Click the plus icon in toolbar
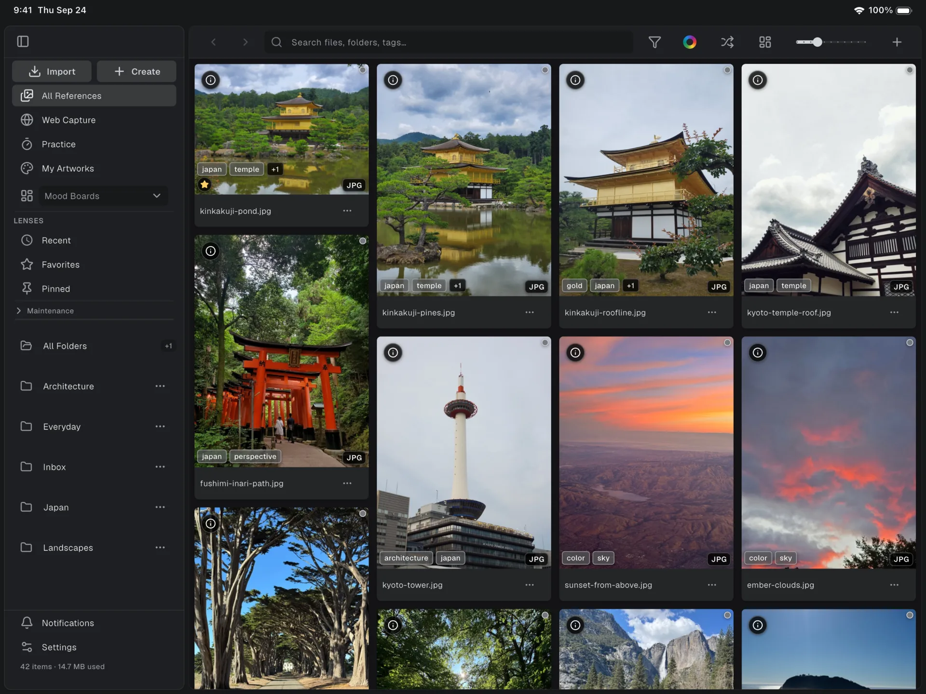Image resolution: width=926 pixels, height=694 pixels. coord(897,42)
